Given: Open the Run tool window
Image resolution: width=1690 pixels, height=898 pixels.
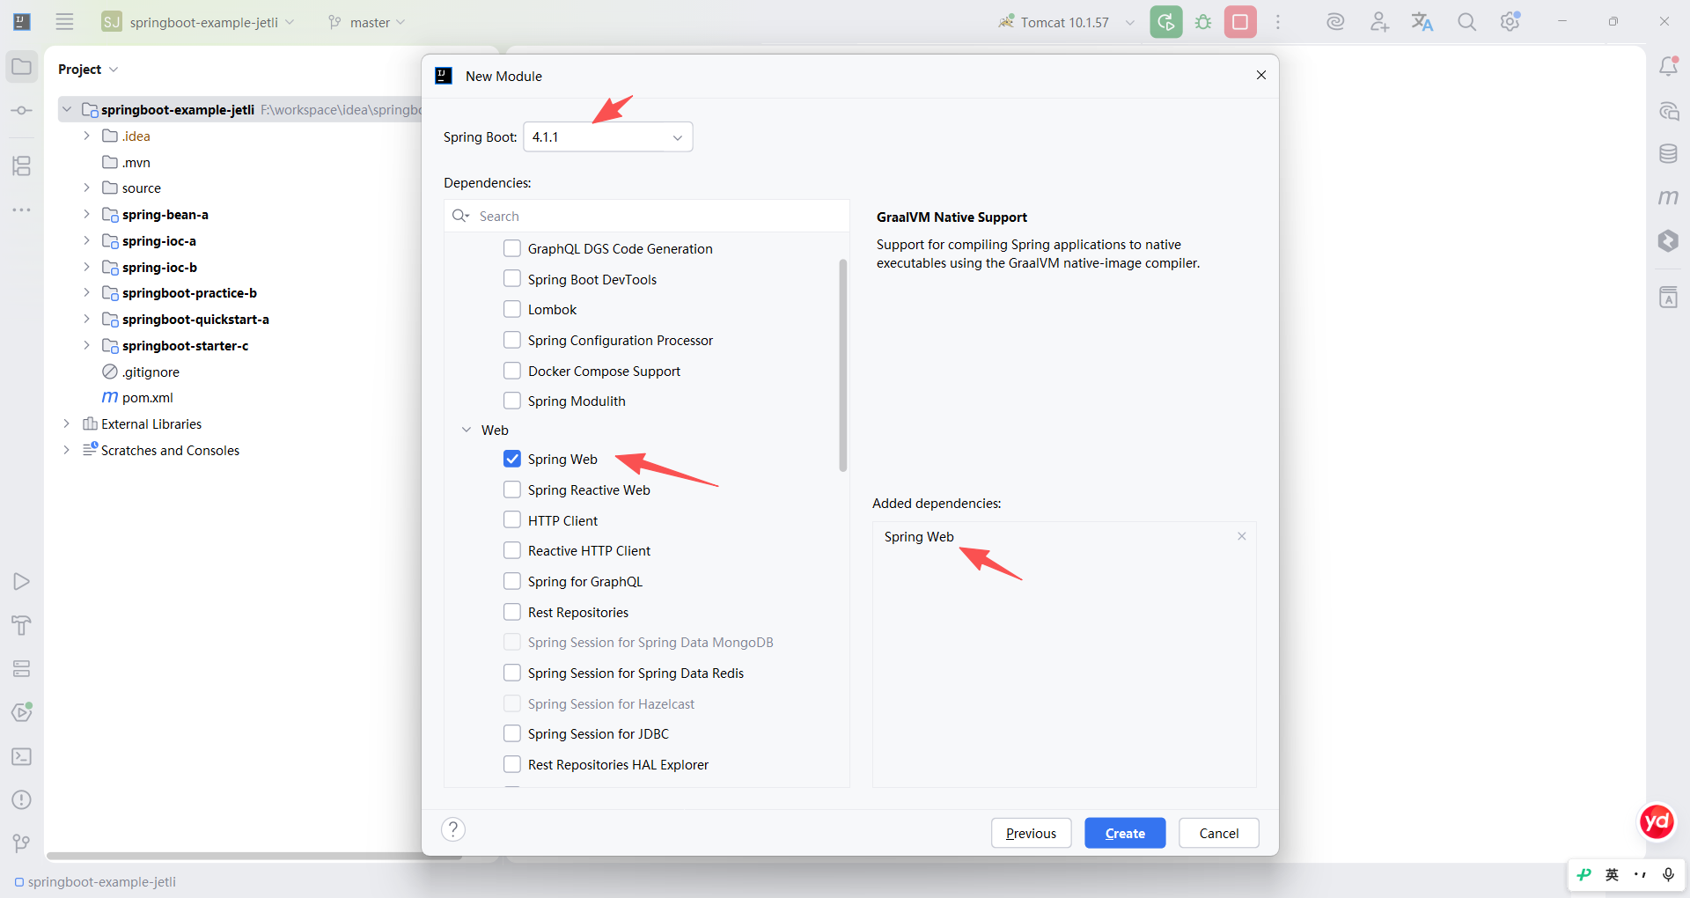Looking at the screenshot, I should click(22, 582).
